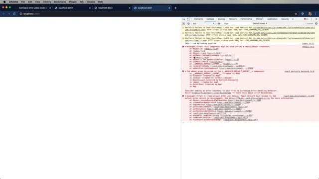Close the localhost:3003 tab
The width and height of the screenshot is (319, 179).
coord(130,8)
